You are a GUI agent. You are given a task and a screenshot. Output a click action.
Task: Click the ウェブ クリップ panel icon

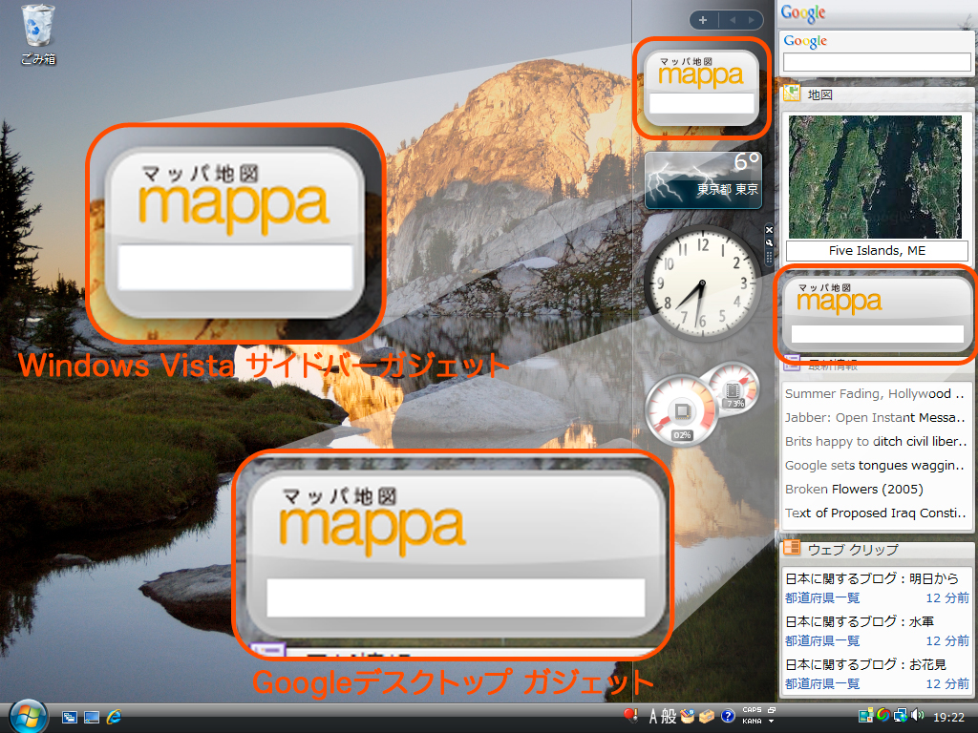[x=791, y=549]
